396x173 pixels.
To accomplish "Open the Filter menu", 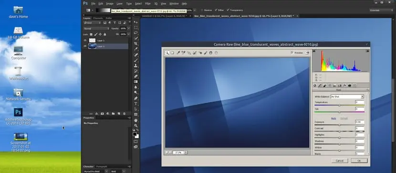I will coord(148,4).
